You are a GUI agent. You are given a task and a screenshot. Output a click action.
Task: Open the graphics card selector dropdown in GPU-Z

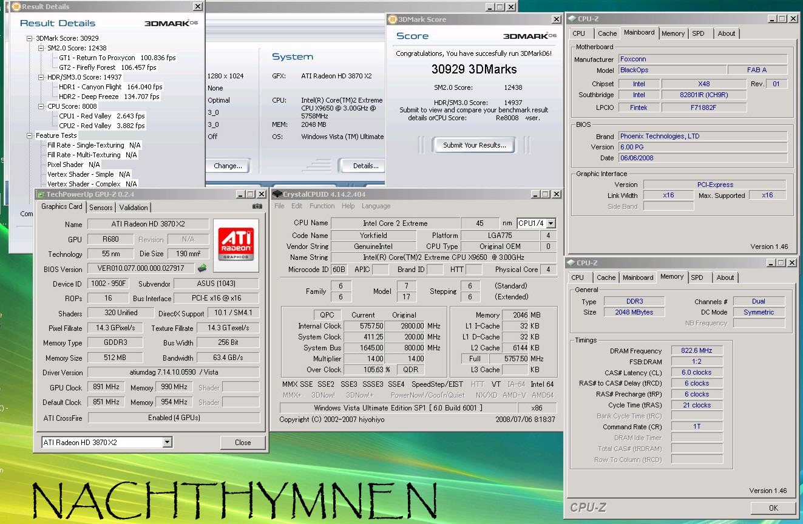click(x=168, y=443)
